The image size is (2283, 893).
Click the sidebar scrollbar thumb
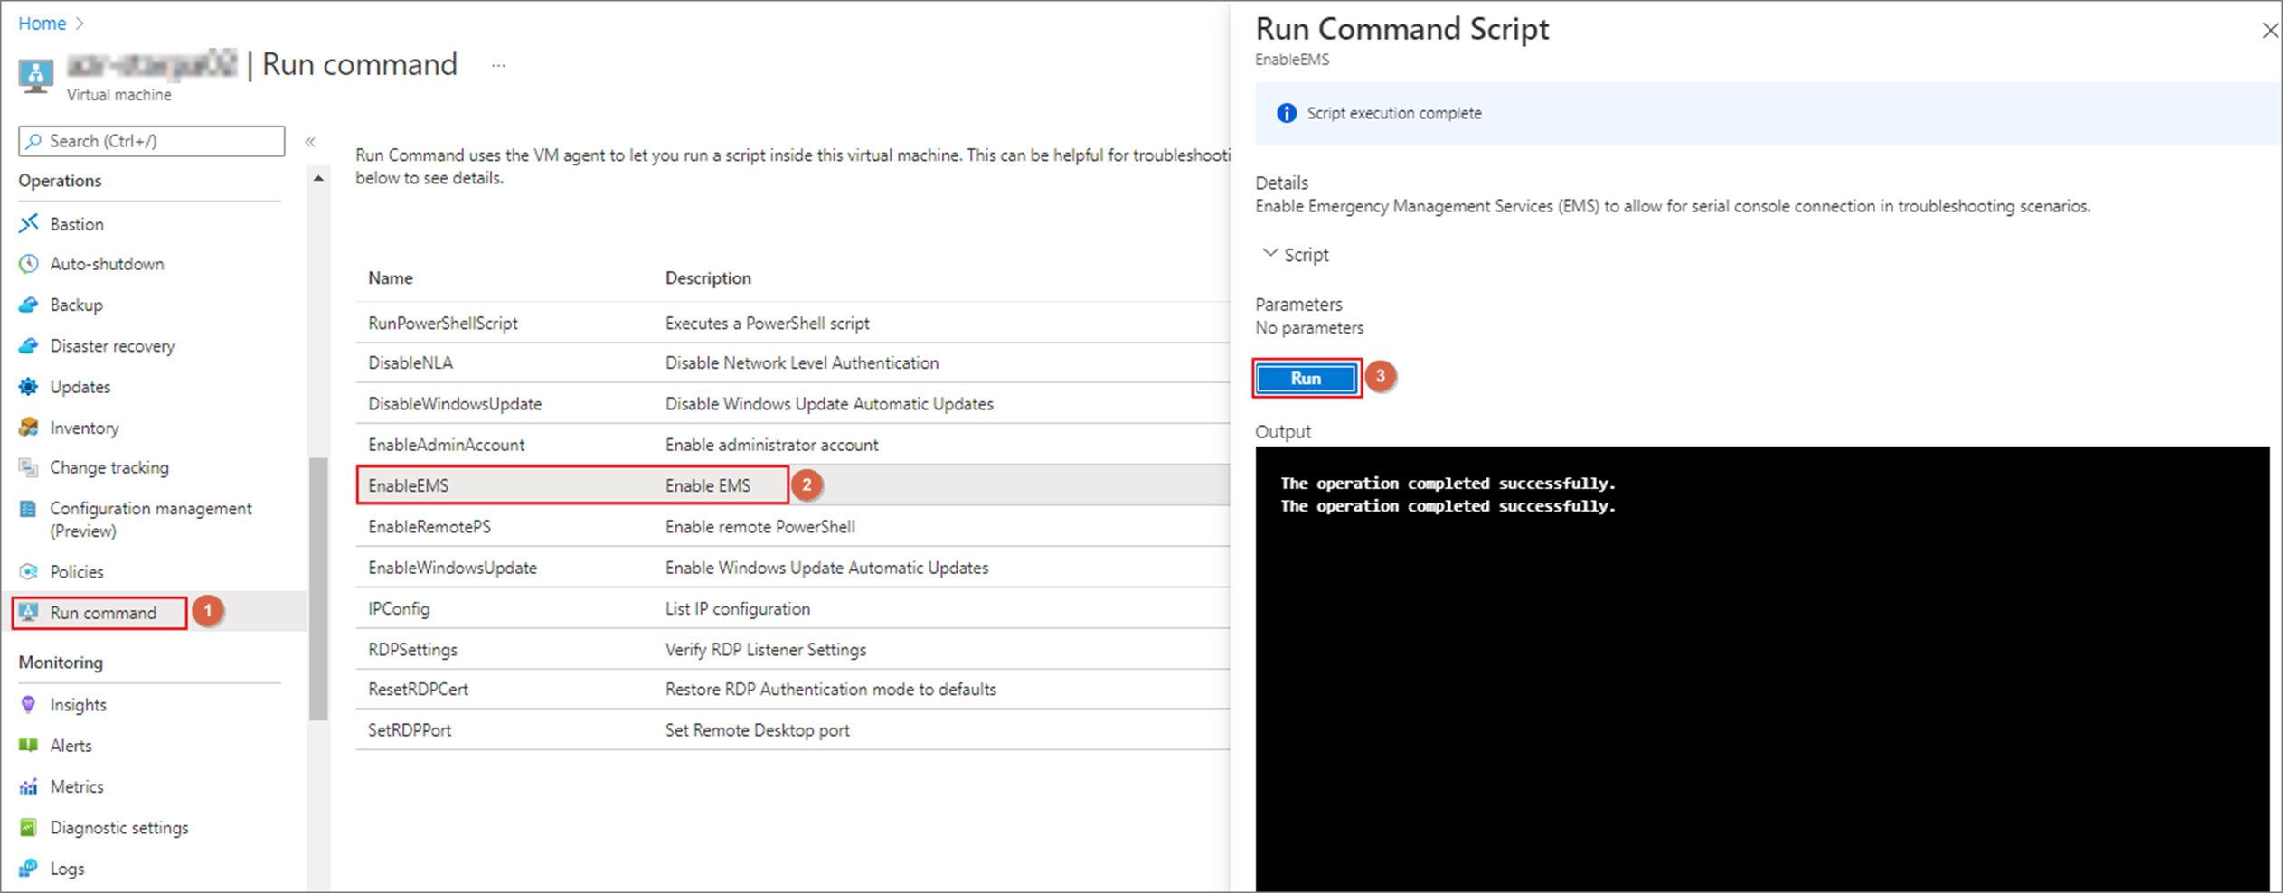tap(318, 589)
